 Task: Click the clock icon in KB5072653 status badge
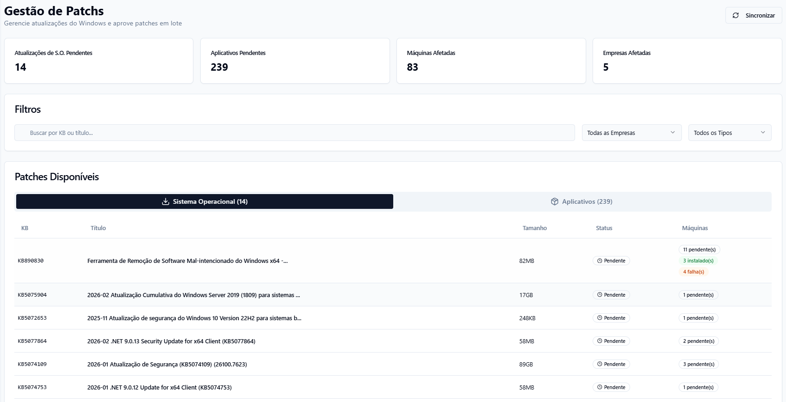coord(600,318)
